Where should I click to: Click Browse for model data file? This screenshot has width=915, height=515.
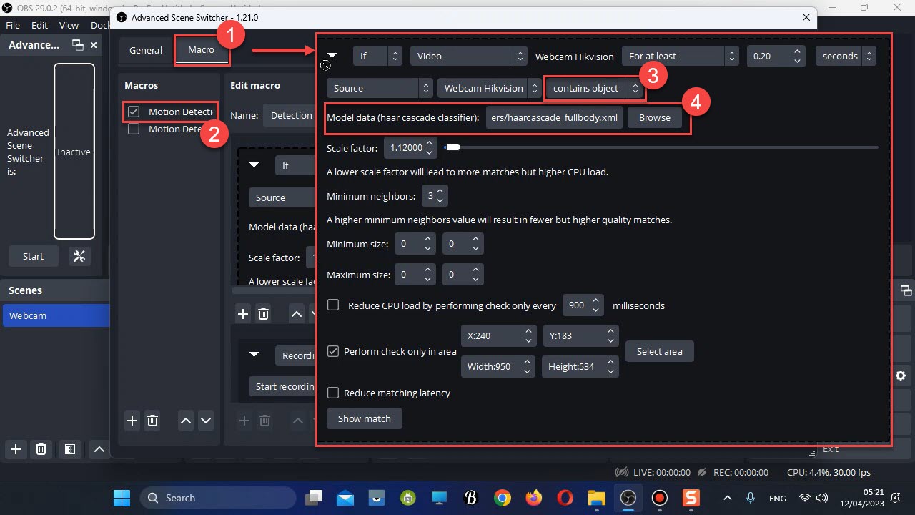(x=655, y=117)
